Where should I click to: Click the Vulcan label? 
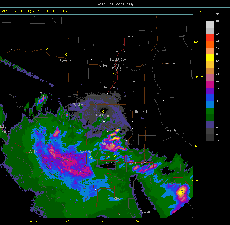point(145,212)
